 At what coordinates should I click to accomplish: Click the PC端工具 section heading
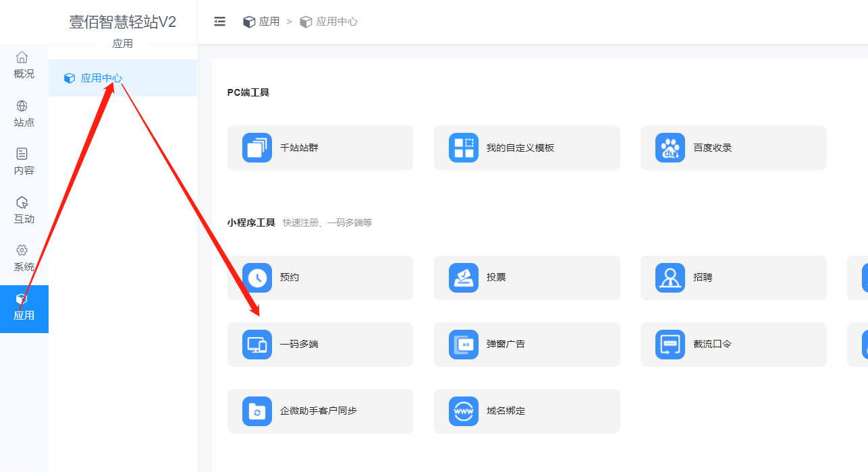pos(248,92)
